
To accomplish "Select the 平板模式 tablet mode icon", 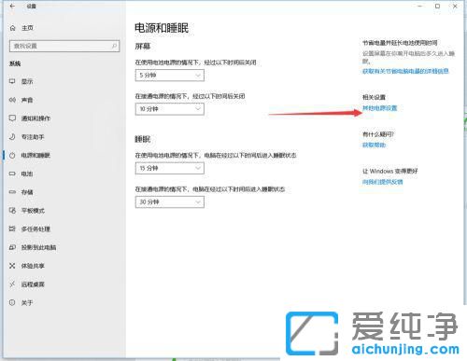I will point(12,211).
